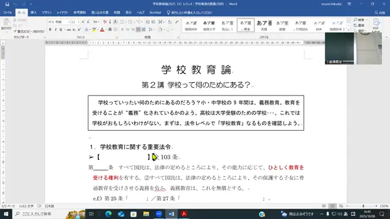Open the ファイル (File) tab

tap(7, 13)
